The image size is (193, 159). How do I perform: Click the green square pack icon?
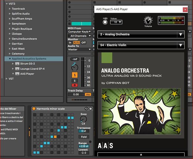click(x=107, y=58)
